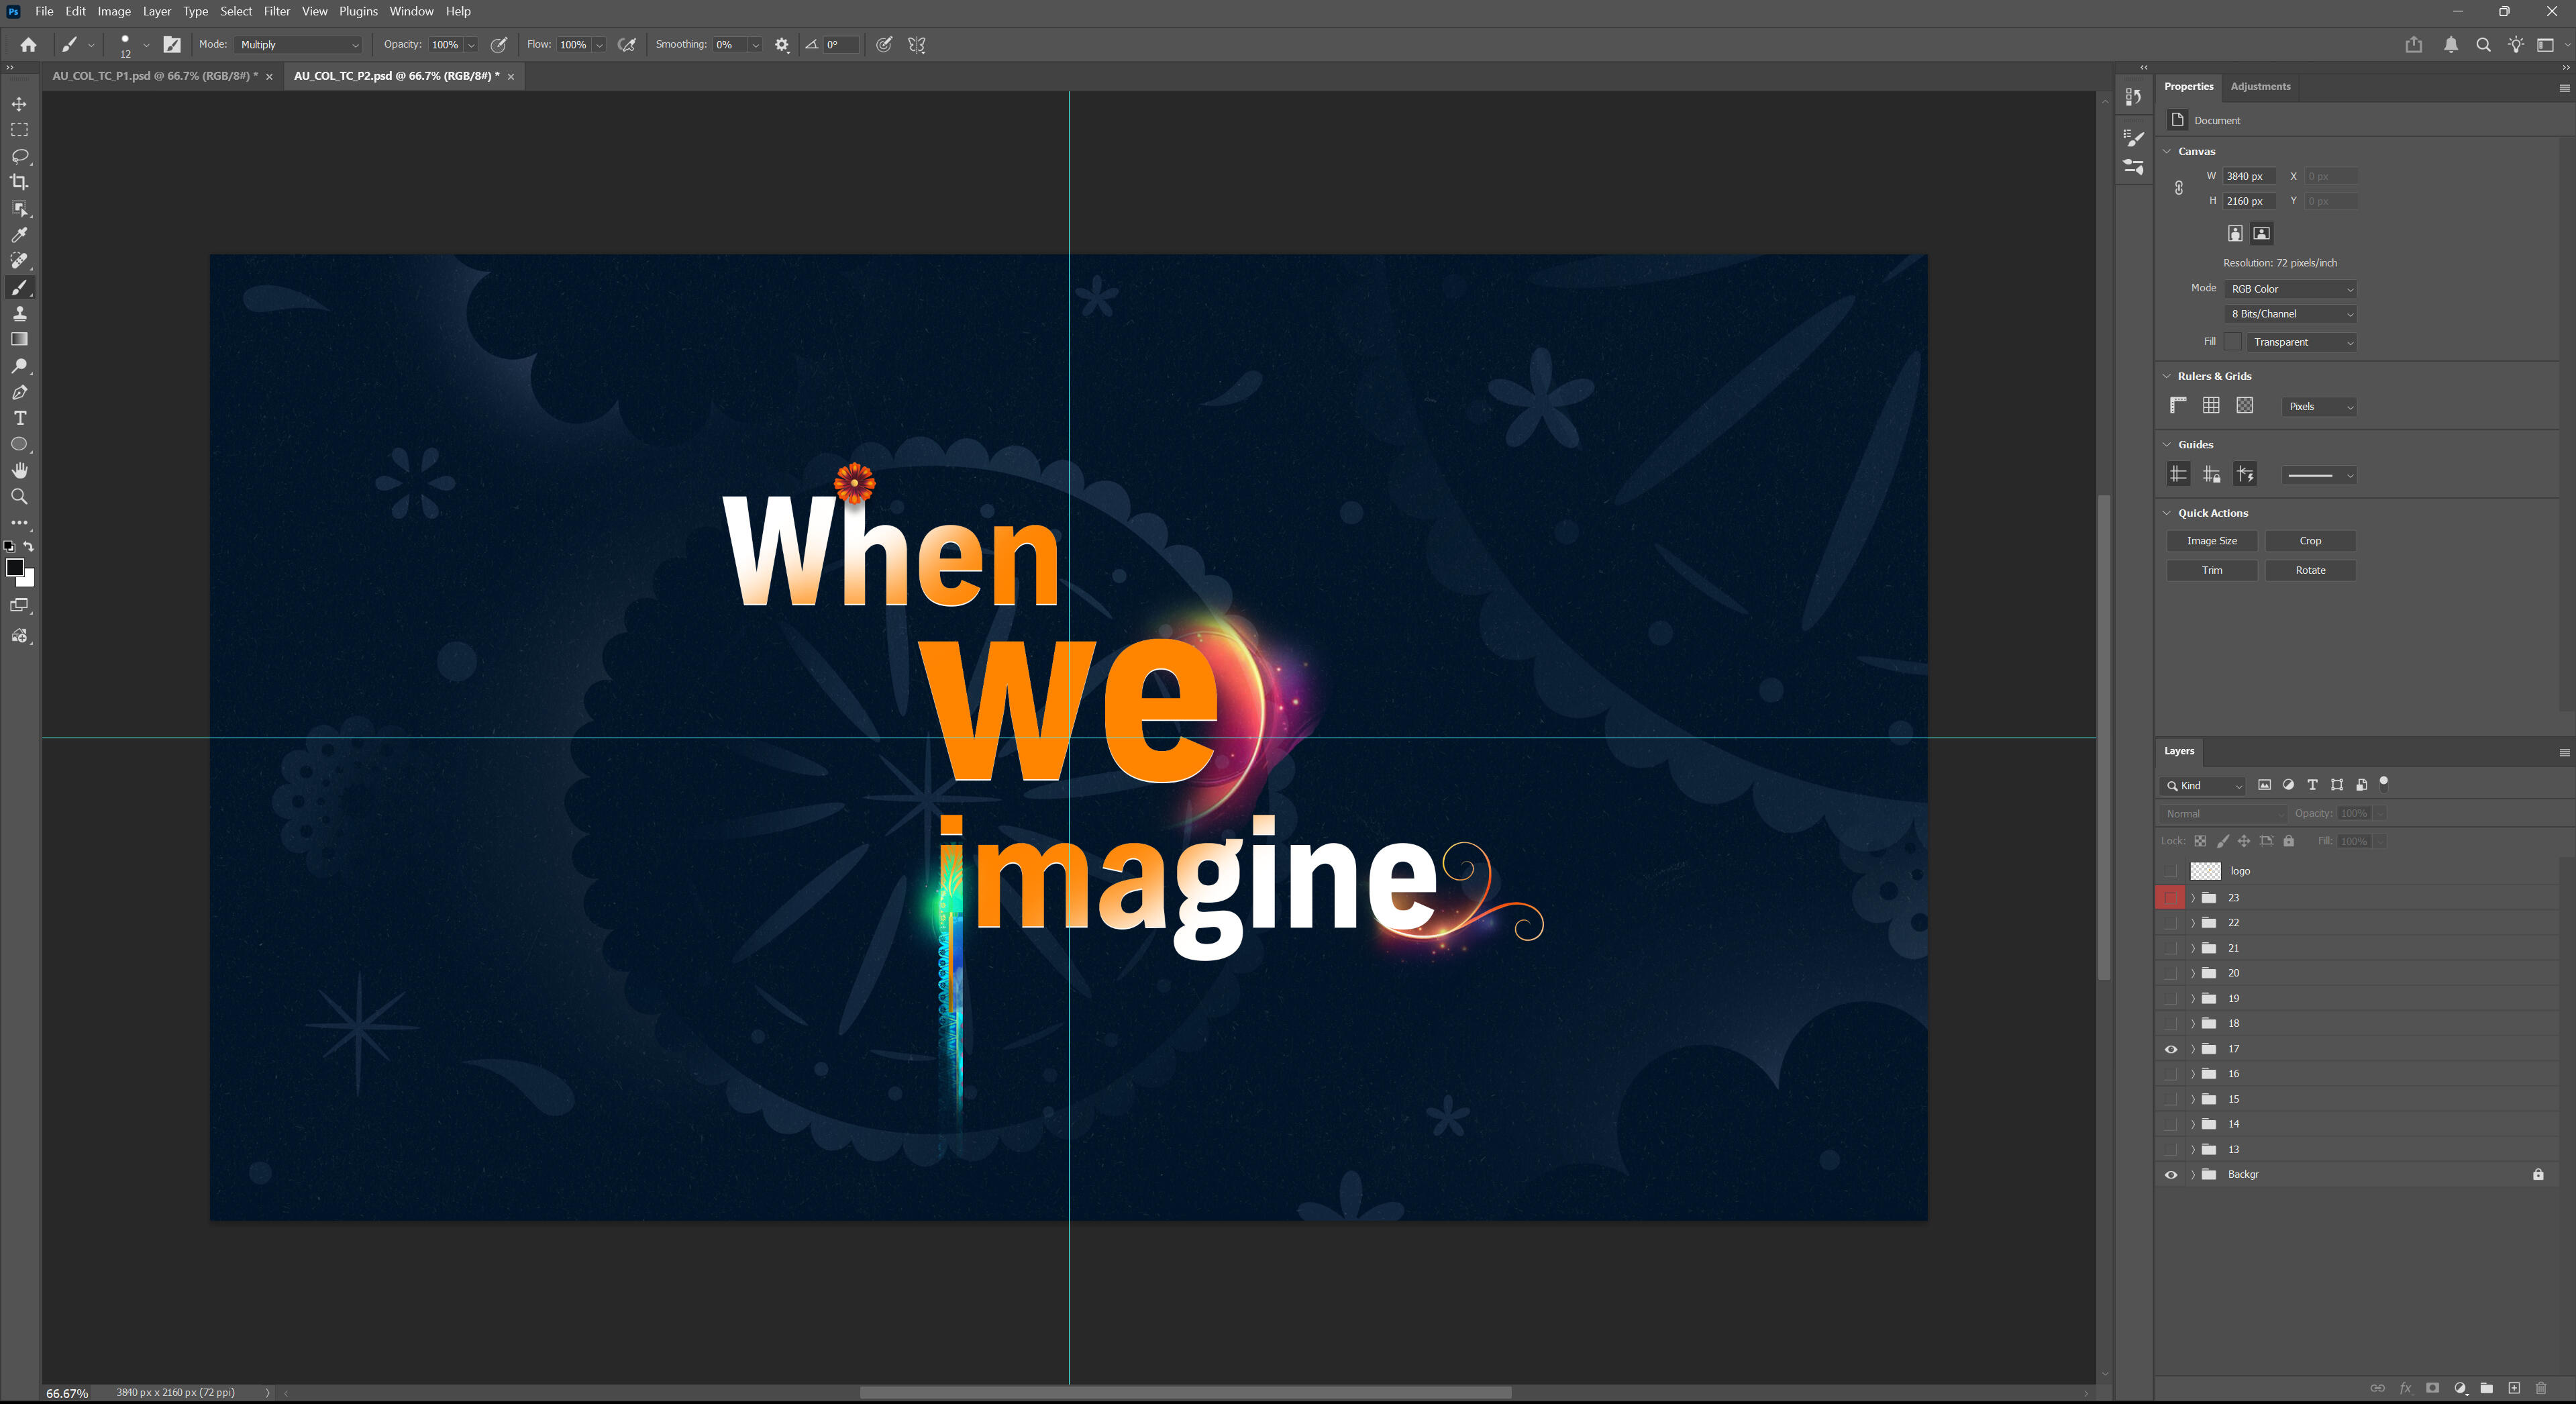Show the logo layer visibility
This screenshot has height=1404, width=2576.
2170,871
